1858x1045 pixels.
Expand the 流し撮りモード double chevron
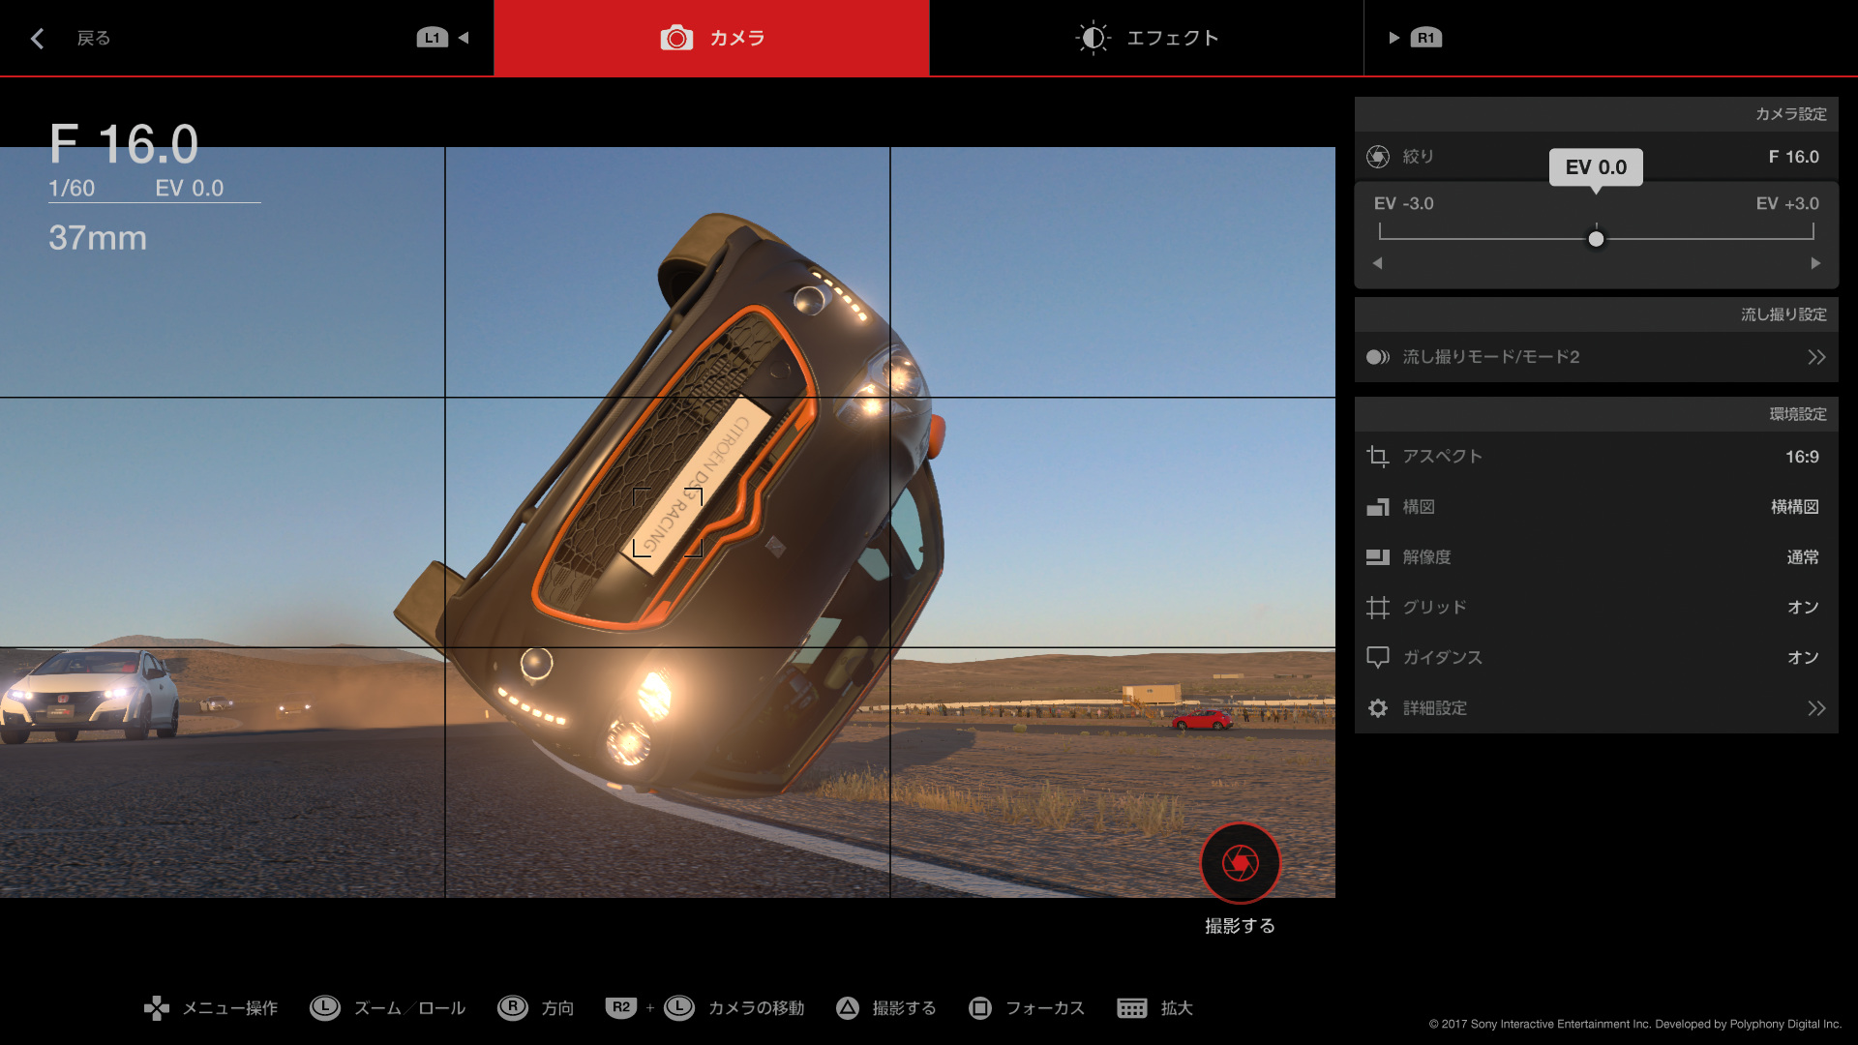point(1816,357)
